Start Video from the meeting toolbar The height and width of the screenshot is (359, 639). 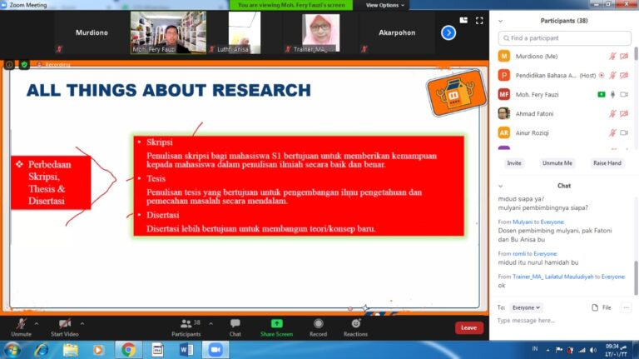coord(64,327)
